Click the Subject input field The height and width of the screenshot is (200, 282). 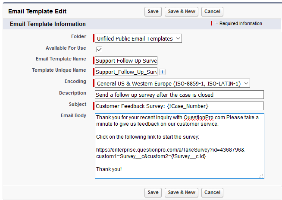click(179, 106)
